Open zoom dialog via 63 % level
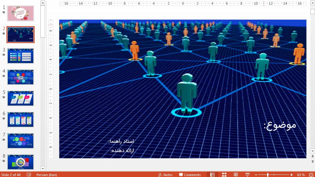The image size is (315, 177). tap(300, 175)
